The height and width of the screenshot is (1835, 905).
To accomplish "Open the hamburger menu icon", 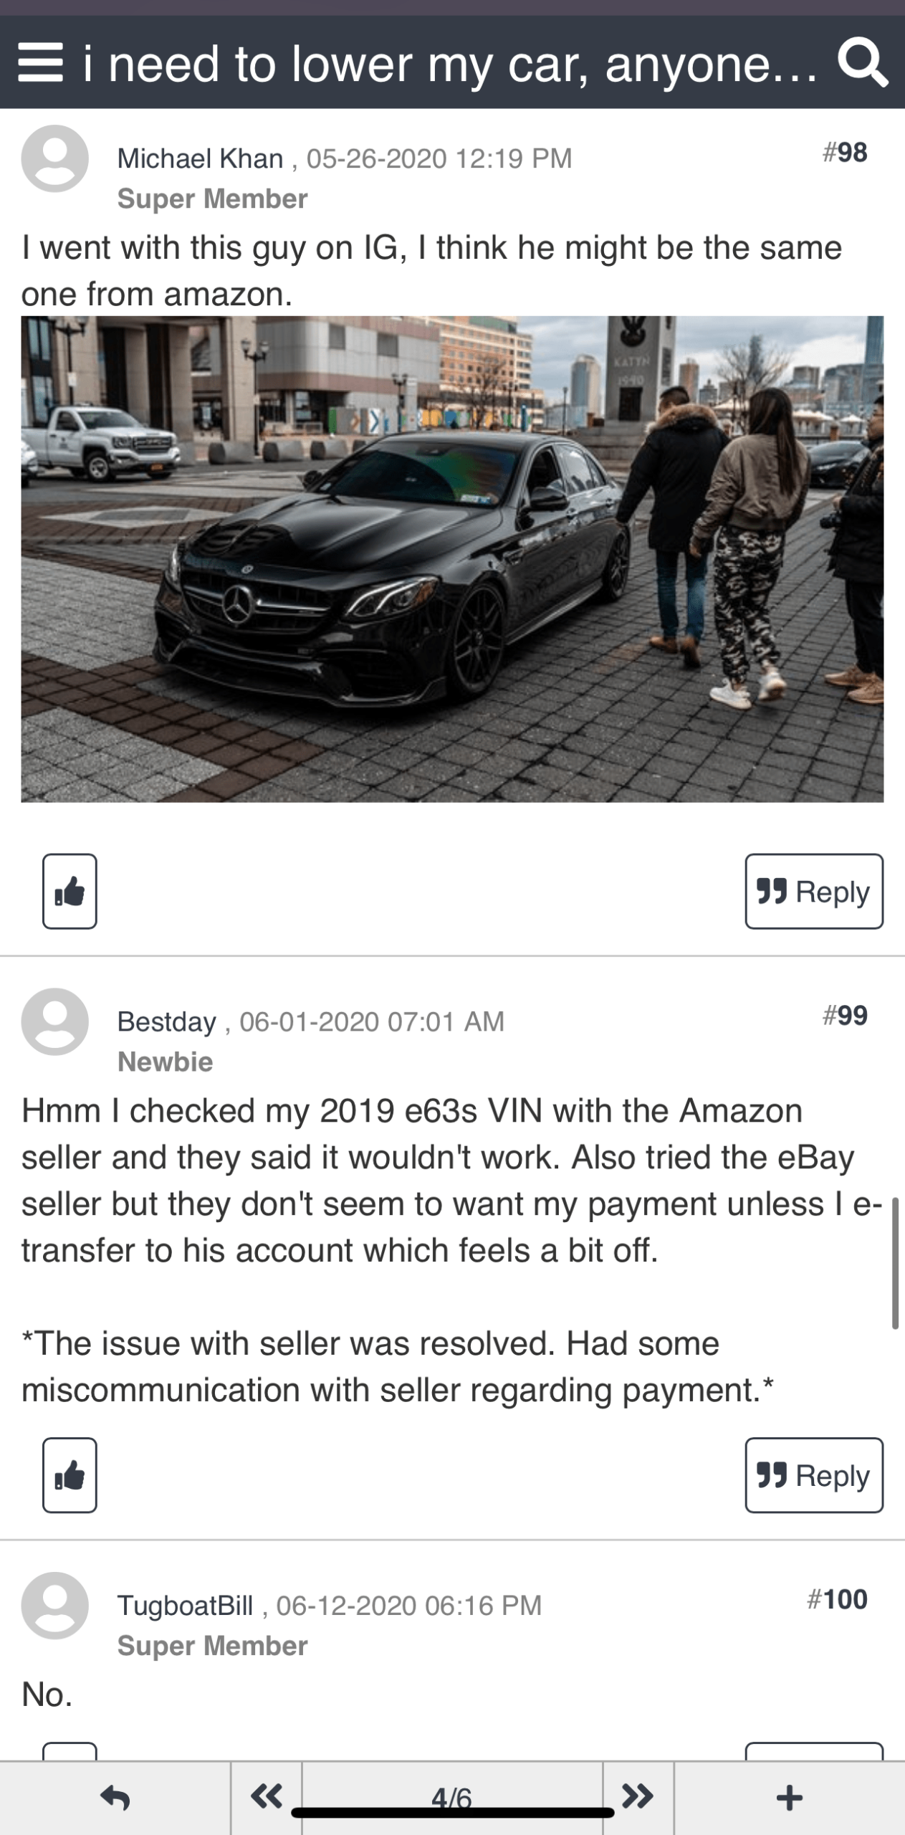I will [40, 63].
